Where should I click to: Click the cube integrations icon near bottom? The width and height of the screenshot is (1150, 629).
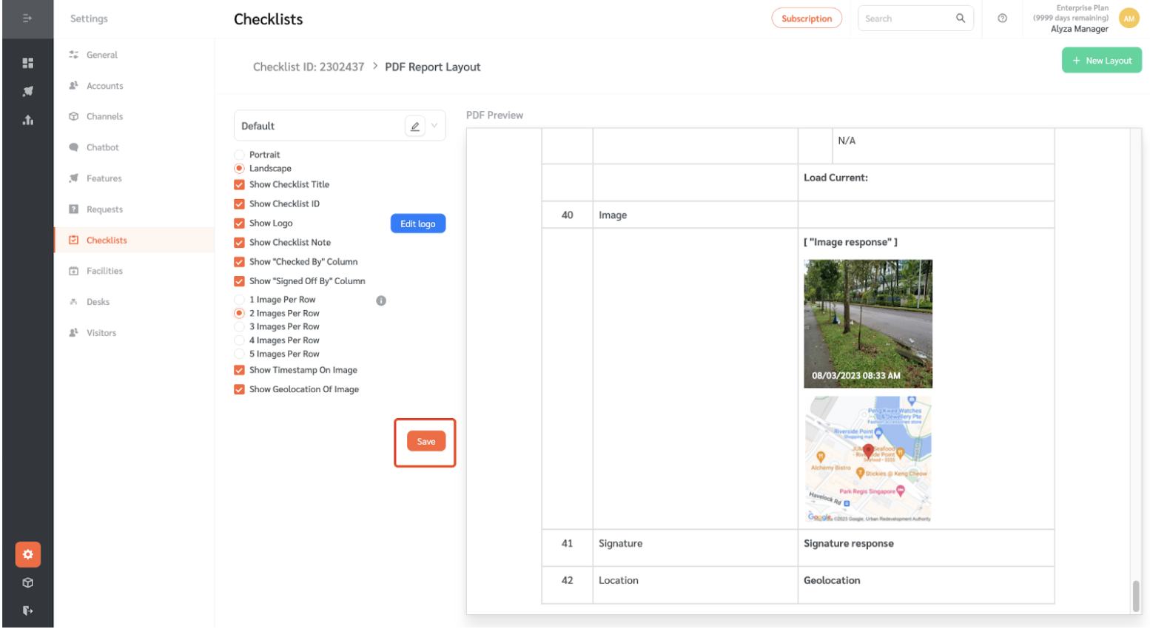[27, 582]
